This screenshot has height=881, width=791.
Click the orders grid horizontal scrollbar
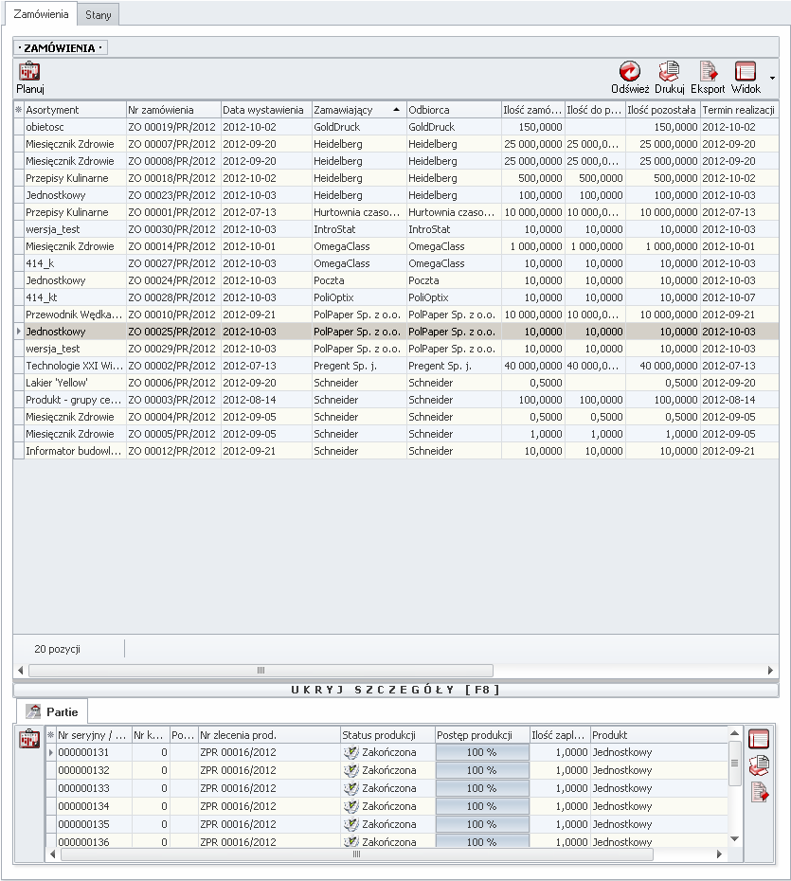261,670
